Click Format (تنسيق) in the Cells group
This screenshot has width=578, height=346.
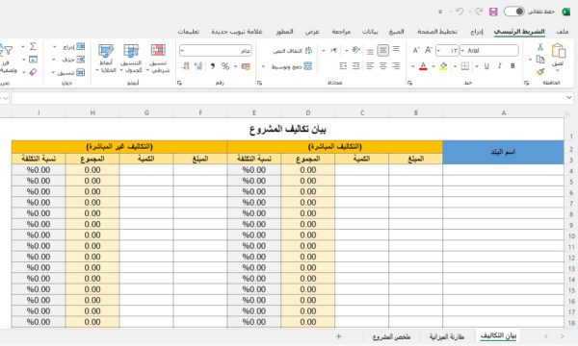point(70,72)
